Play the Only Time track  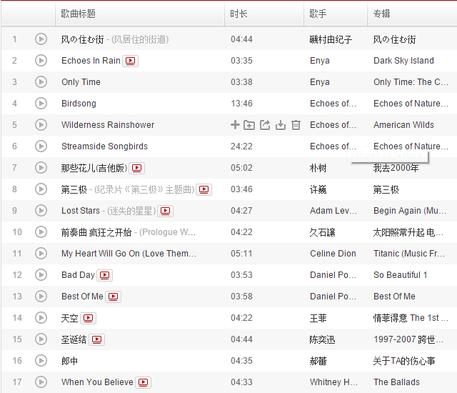coord(41,82)
